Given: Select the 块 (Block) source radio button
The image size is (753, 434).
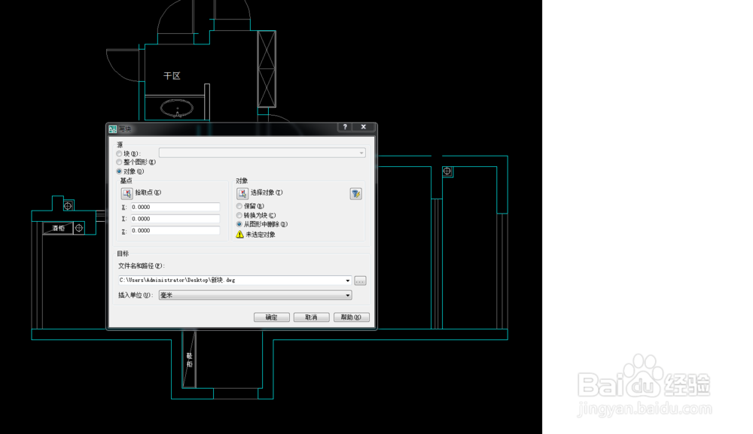Looking at the screenshot, I should click(x=119, y=153).
